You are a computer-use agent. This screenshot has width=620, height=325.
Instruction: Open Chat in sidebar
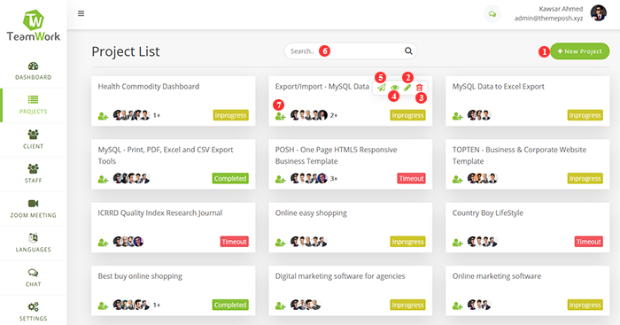[34, 277]
